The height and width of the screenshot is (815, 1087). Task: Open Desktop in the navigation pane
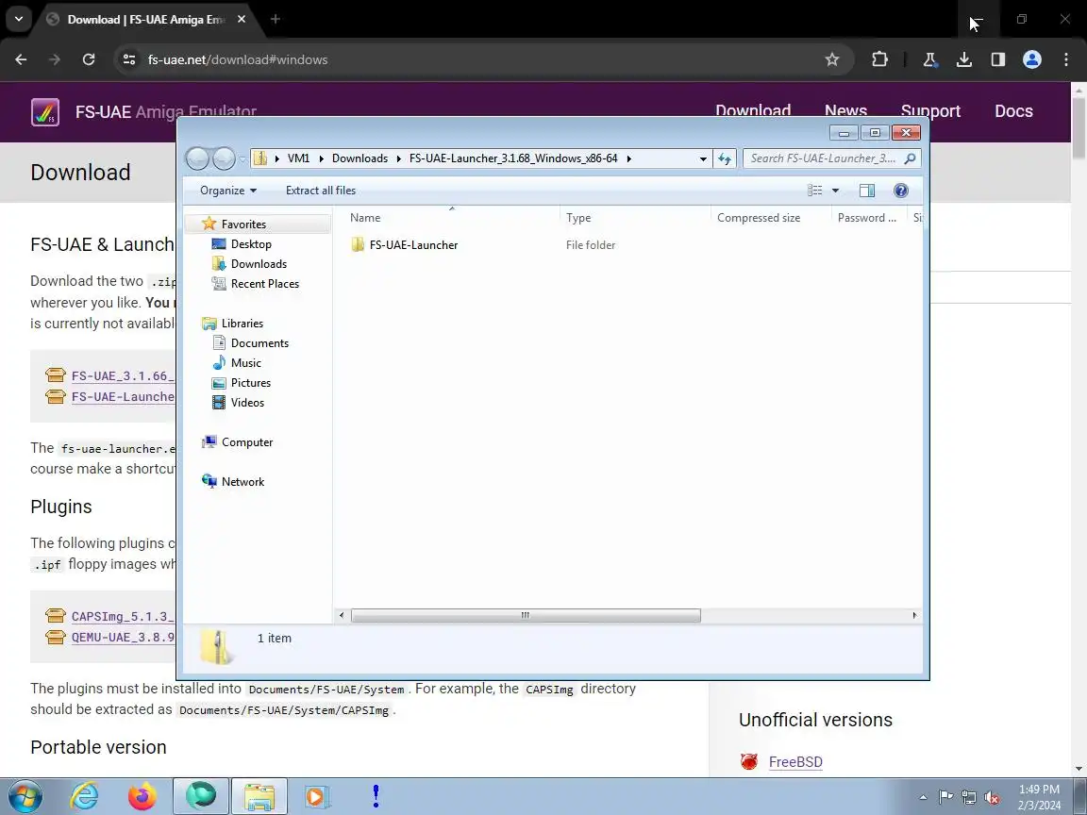click(x=251, y=244)
